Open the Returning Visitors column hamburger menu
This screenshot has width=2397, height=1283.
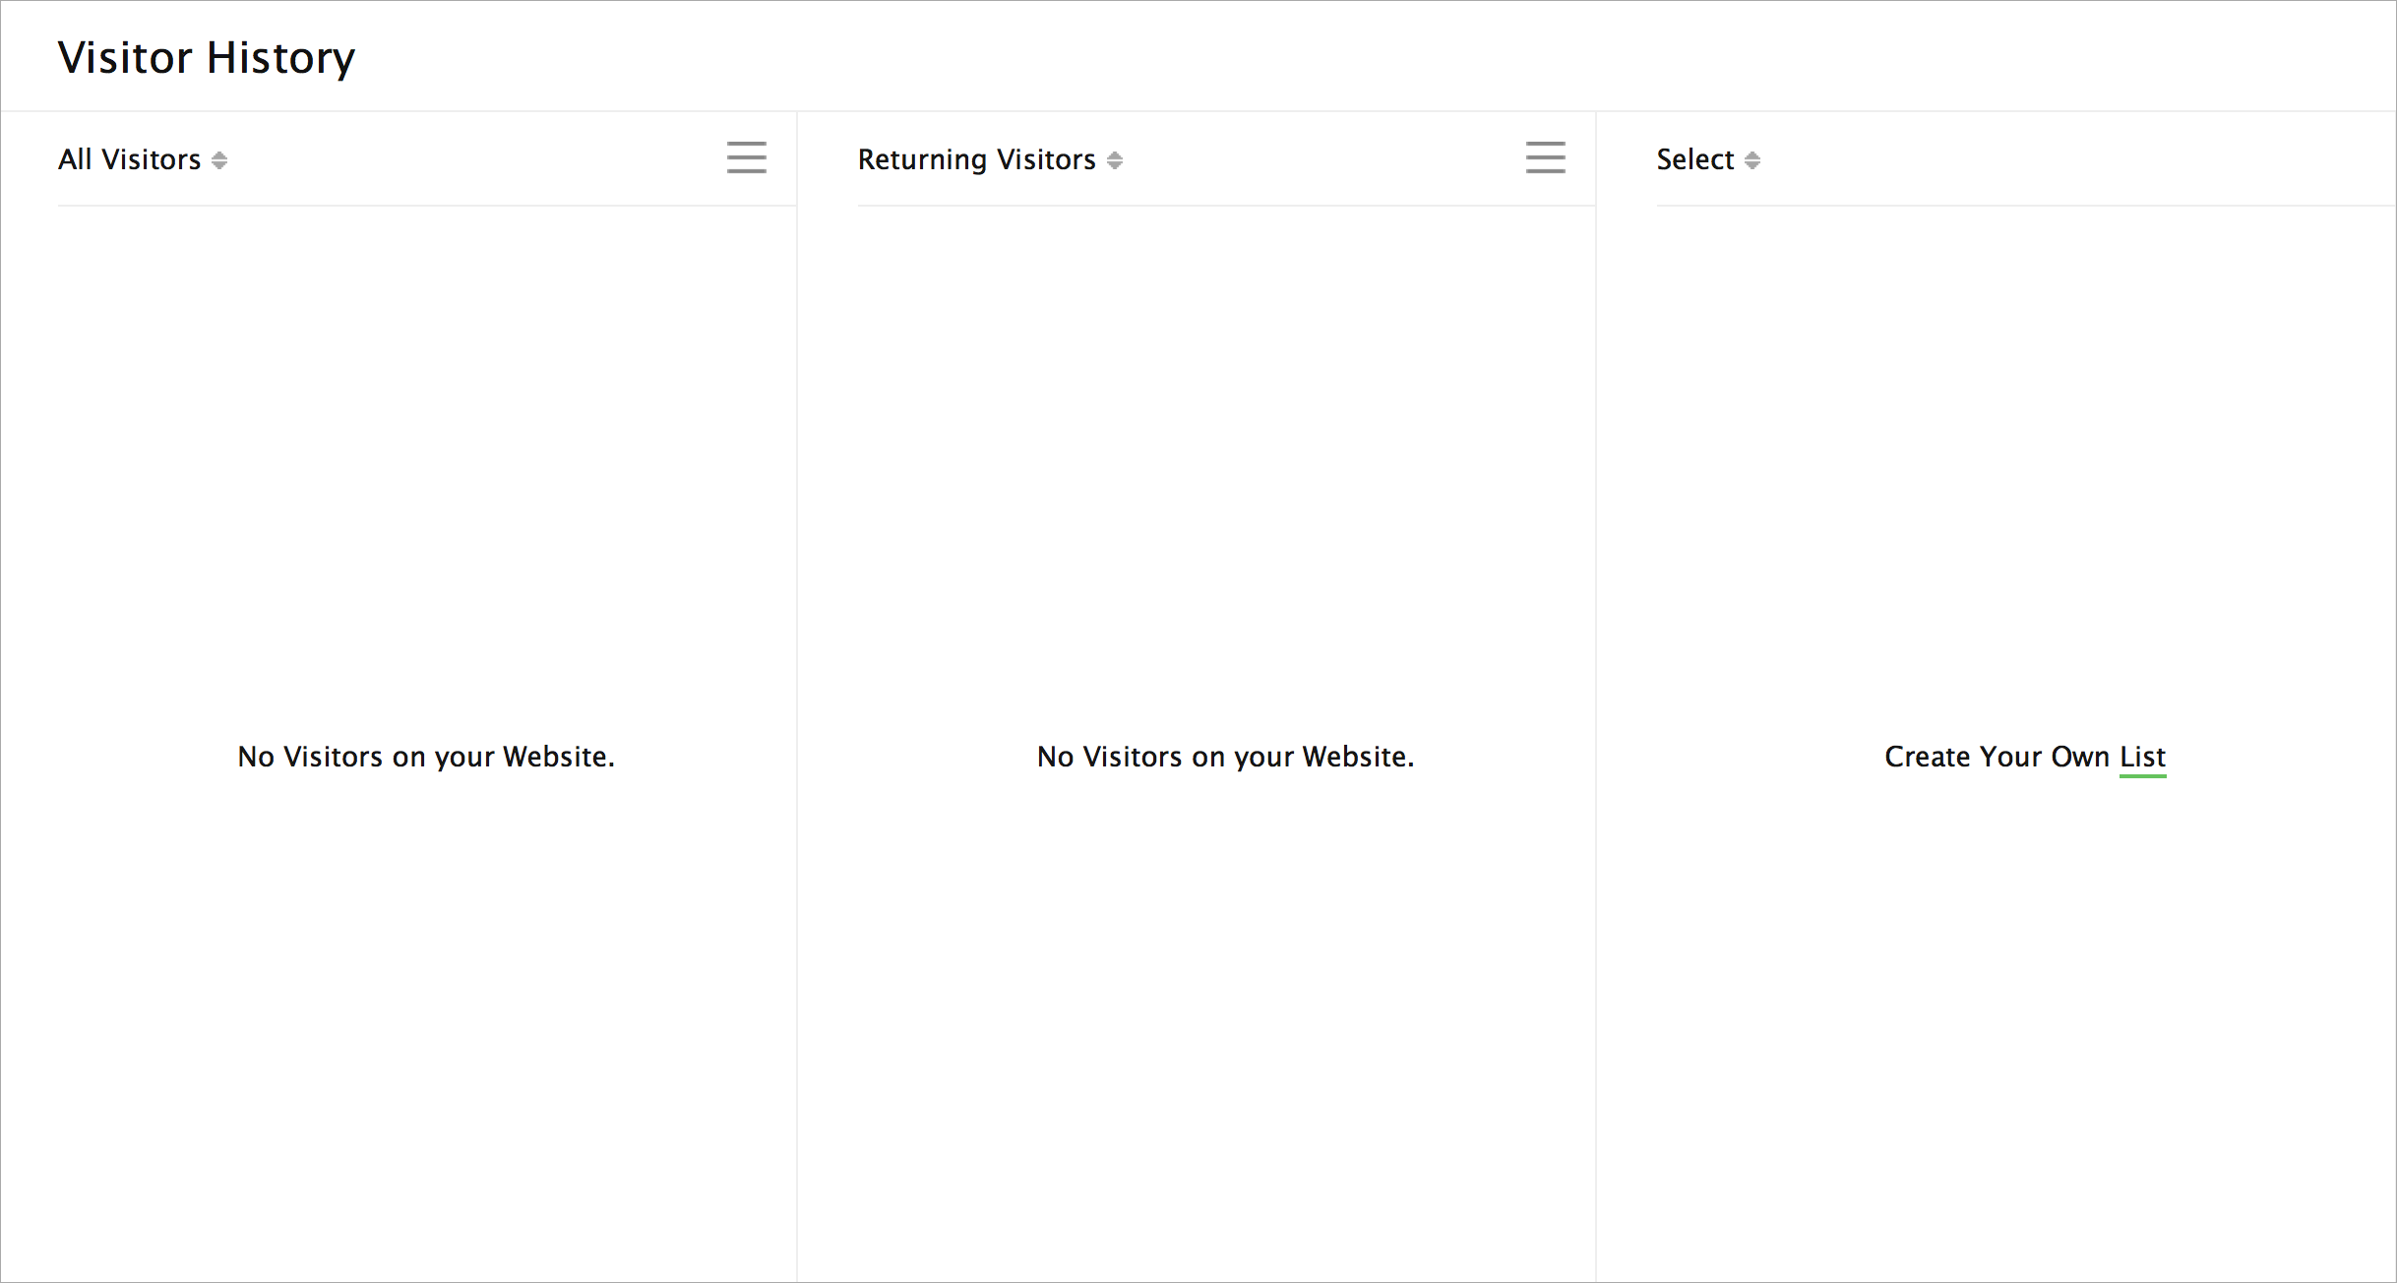pyautogui.click(x=1545, y=157)
